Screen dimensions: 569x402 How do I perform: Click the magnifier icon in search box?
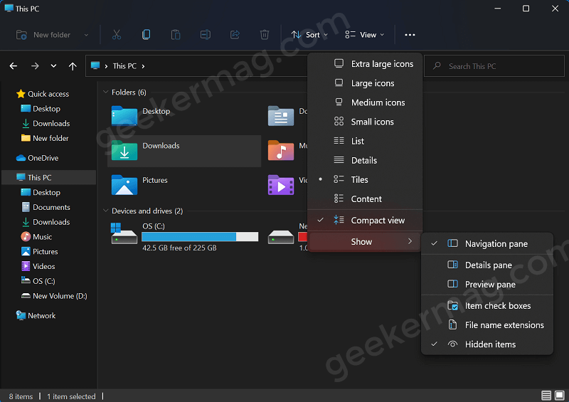pyautogui.click(x=437, y=65)
